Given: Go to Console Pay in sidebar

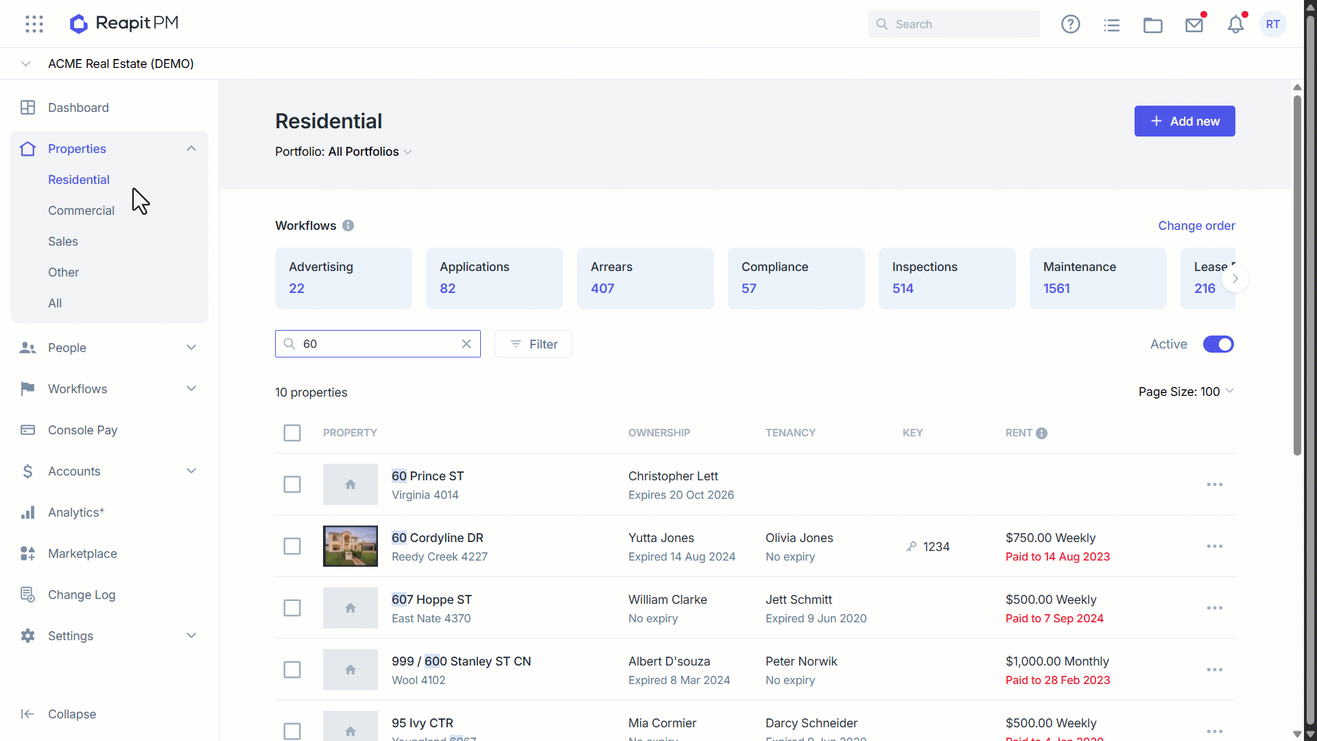Looking at the screenshot, I should [82, 430].
